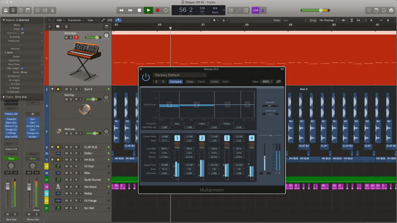
Task: Open the Mixer from the control bar
Action: click(x=45, y=11)
